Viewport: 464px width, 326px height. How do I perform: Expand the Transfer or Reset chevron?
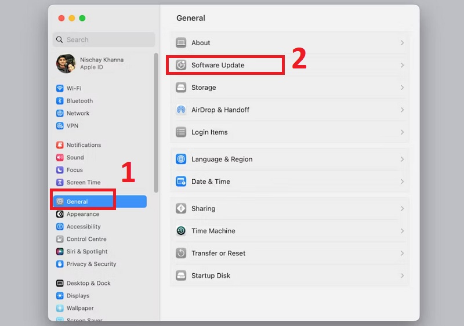pos(402,253)
